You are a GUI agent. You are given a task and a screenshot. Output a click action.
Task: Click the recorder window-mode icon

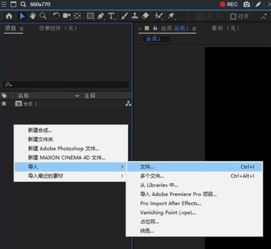[13, 4]
